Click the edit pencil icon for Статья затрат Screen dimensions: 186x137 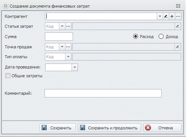pos(178,26)
